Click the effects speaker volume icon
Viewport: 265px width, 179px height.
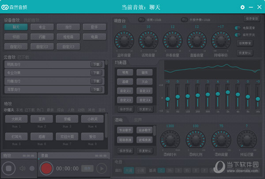click(x=23, y=168)
